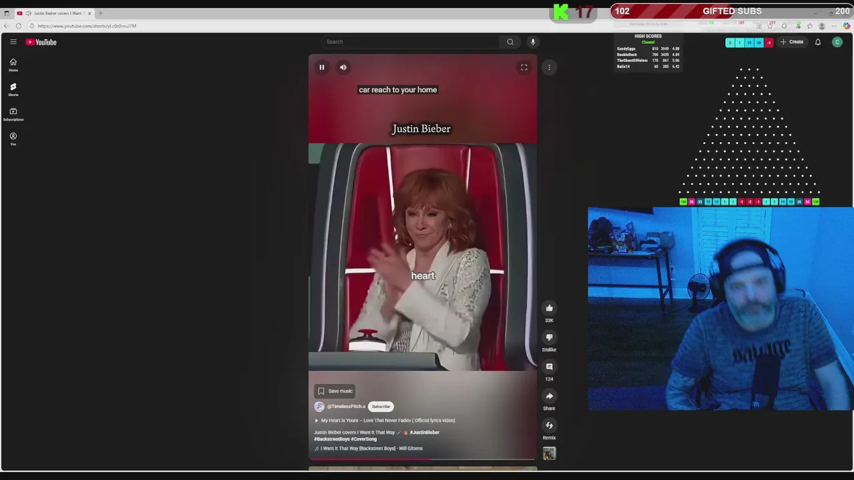
Task: Click the SandyEggo high score row
Action: [x=648, y=49]
